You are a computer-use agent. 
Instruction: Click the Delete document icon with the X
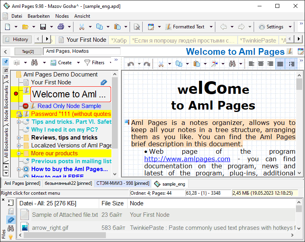(x=137, y=27)
